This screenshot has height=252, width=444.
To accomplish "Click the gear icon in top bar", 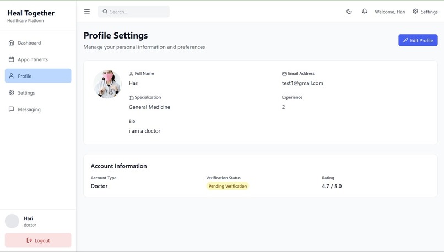I will coord(415,12).
